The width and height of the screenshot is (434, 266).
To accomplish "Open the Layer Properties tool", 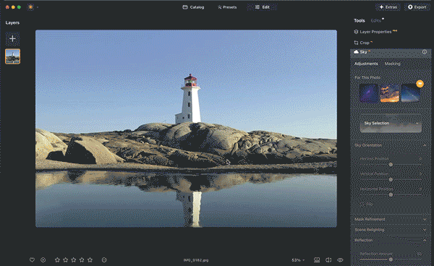I will coord(375,32).
